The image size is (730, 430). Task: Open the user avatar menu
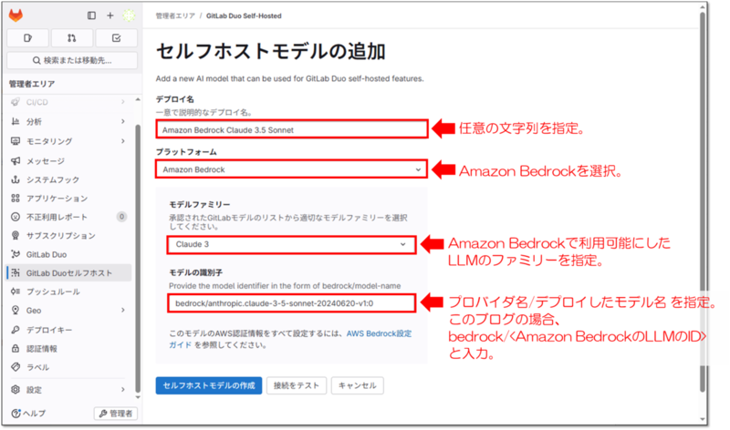[x=129, y=15]
